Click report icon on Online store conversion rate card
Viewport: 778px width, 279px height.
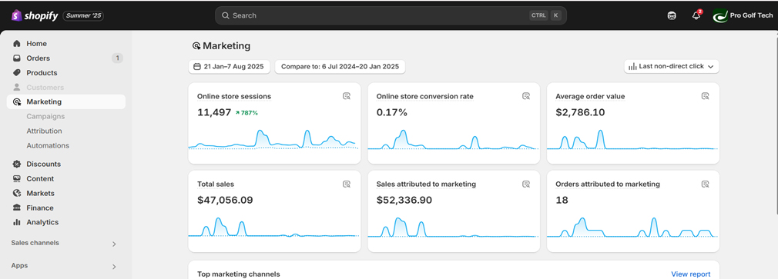point(526,97)
